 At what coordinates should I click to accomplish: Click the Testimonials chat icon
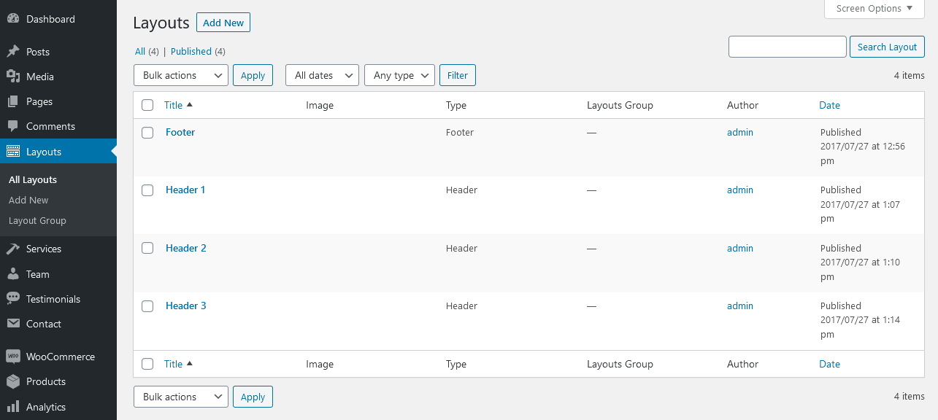[x=13, y=299]
